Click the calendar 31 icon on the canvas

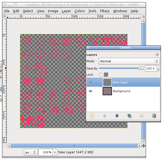coord(107,41)
